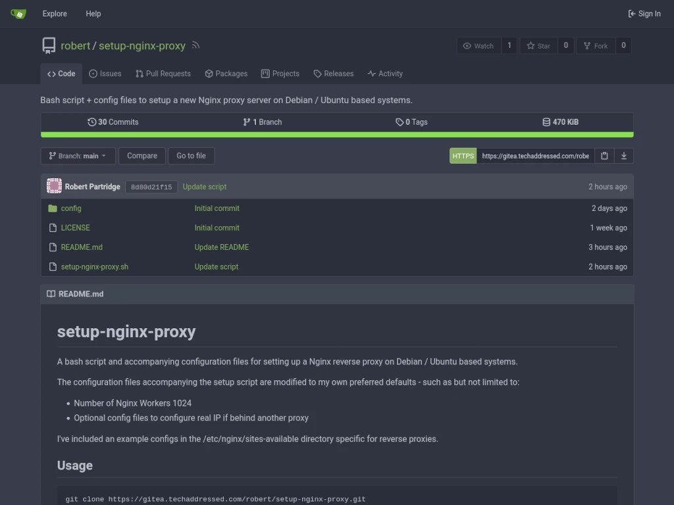Click the Gitea logo home icon
674x505 pixels.
[x=18, y=13]
